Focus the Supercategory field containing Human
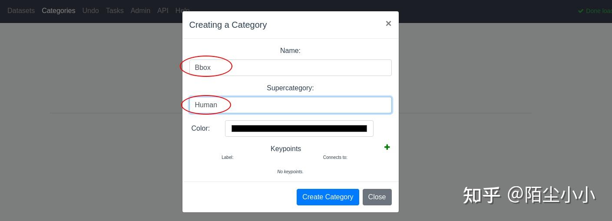The height and width of the screenshot is (221, 612). 290,105
